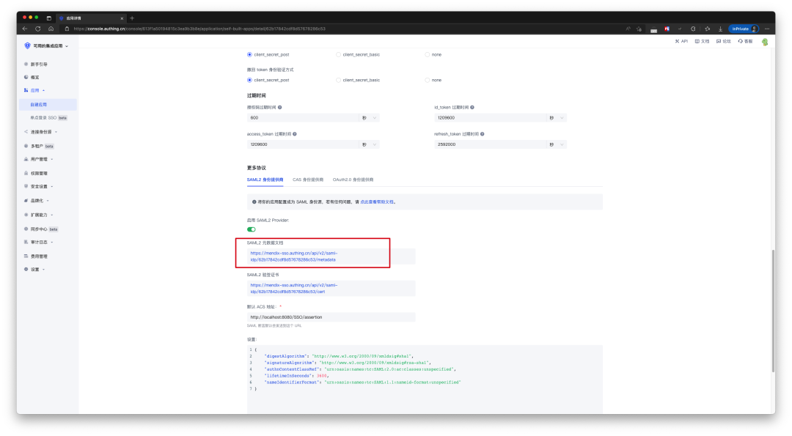
Task: Click inside the SAML 设置 JSON editor
Action: tap(425, 378)
